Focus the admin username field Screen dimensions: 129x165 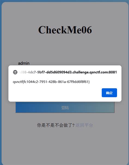point(65,63)
